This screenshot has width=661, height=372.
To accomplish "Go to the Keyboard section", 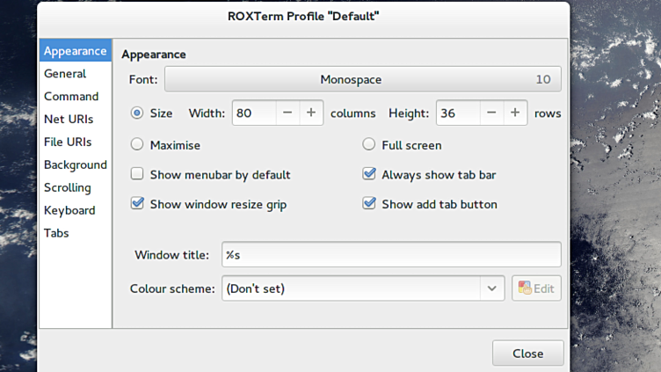I will 69,210.
